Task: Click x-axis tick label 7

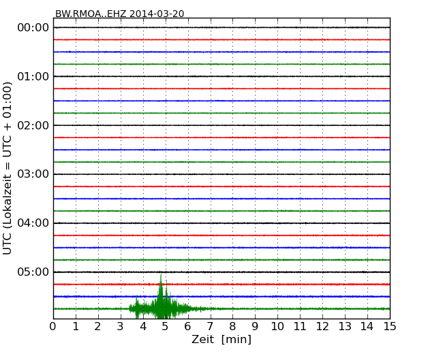Action: (210, 327)
